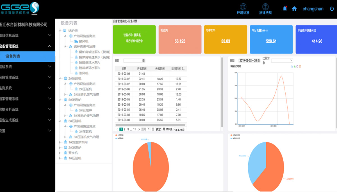Open the 比较对象 dropdown
Screen dimensions: 337x192
(x=282, y=60)
